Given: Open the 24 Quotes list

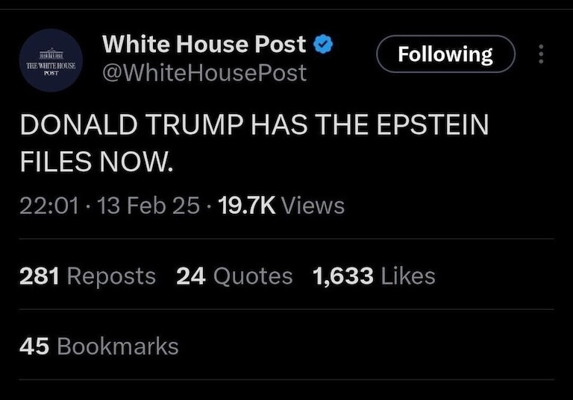Looking at the screenshot, I should [234, 276].
